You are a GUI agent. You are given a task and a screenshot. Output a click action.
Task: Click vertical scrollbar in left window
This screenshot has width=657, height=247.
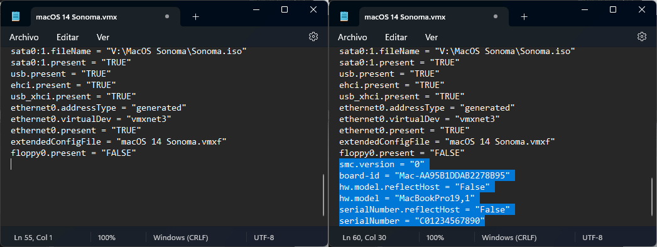[323, 195]
